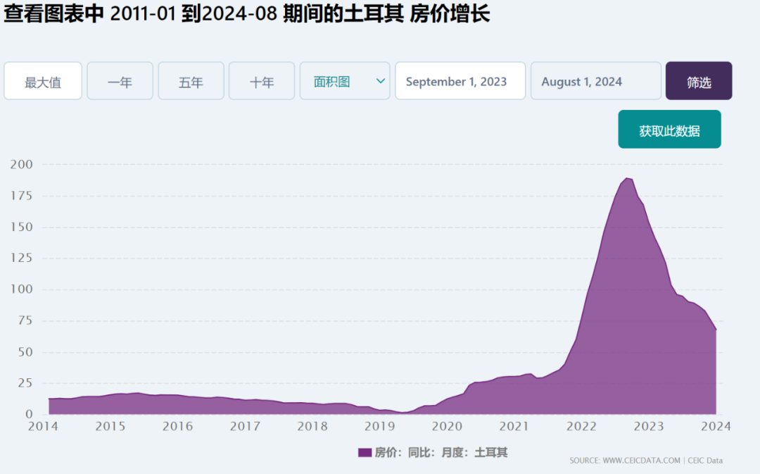Image resolution: width=760 pixels, height=474 pixels.
Task: Expand chart type list via chevron arrow
Action: pyautogui.click(x=381, y=81)
